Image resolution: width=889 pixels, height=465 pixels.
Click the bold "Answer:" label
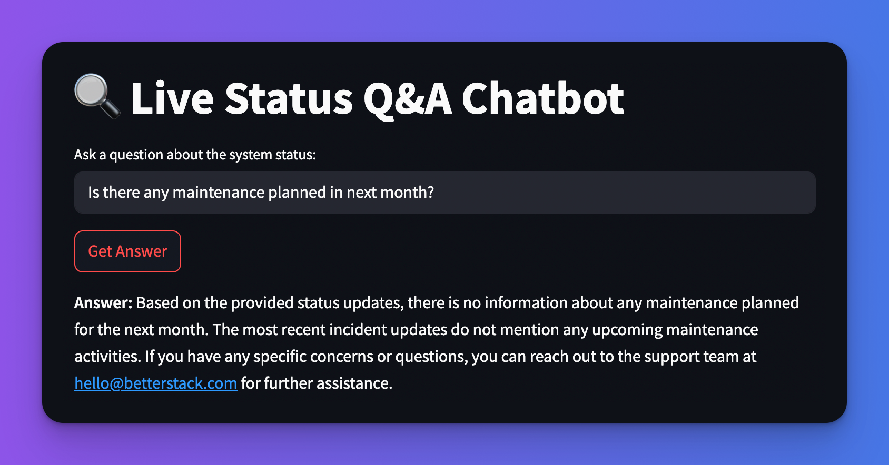(x=103, y=303)
